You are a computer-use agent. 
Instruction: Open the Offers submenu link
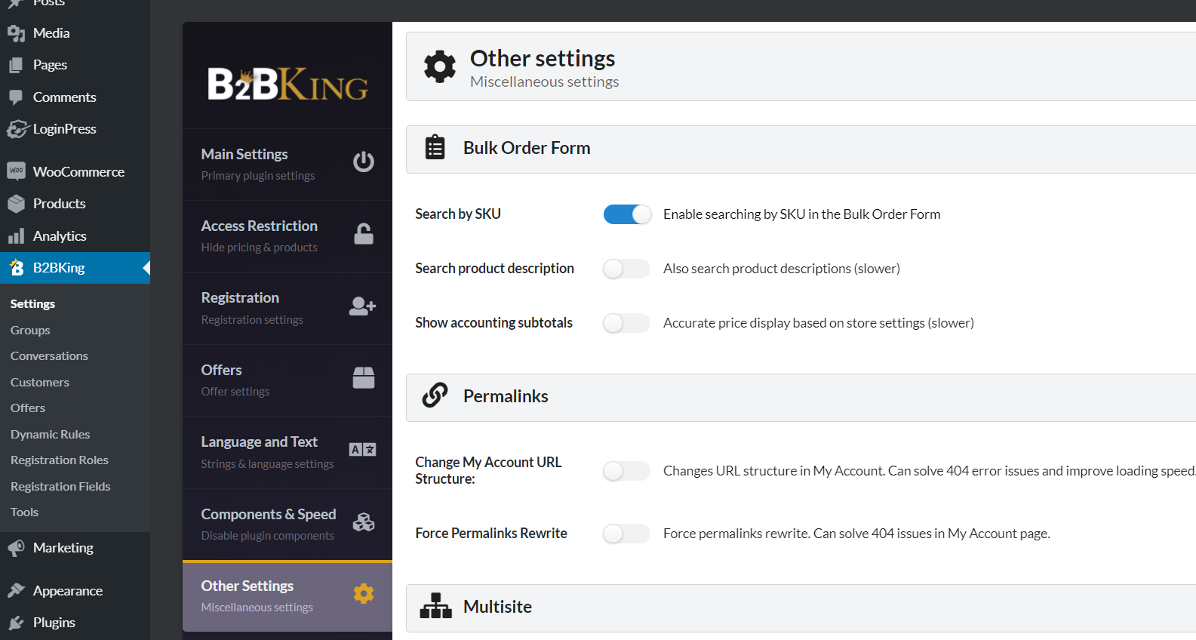tap(28, 408)
